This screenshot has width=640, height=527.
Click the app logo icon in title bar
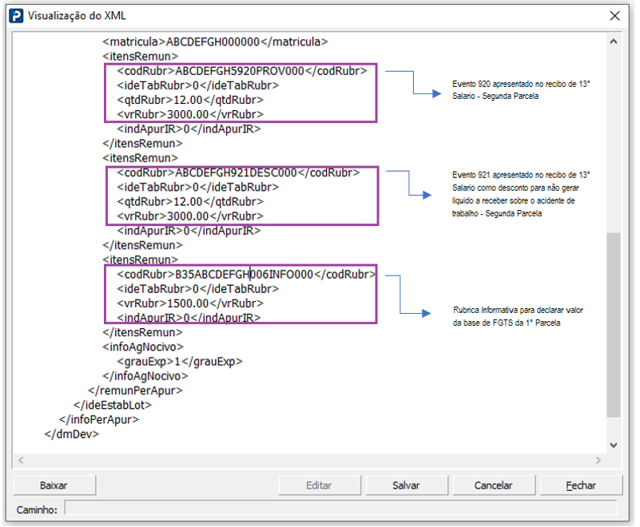(16, 16)
